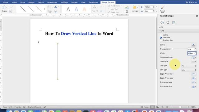The image size is (199, 112).
Task: Open the line Colour picker
Action: tap(194, 45)
